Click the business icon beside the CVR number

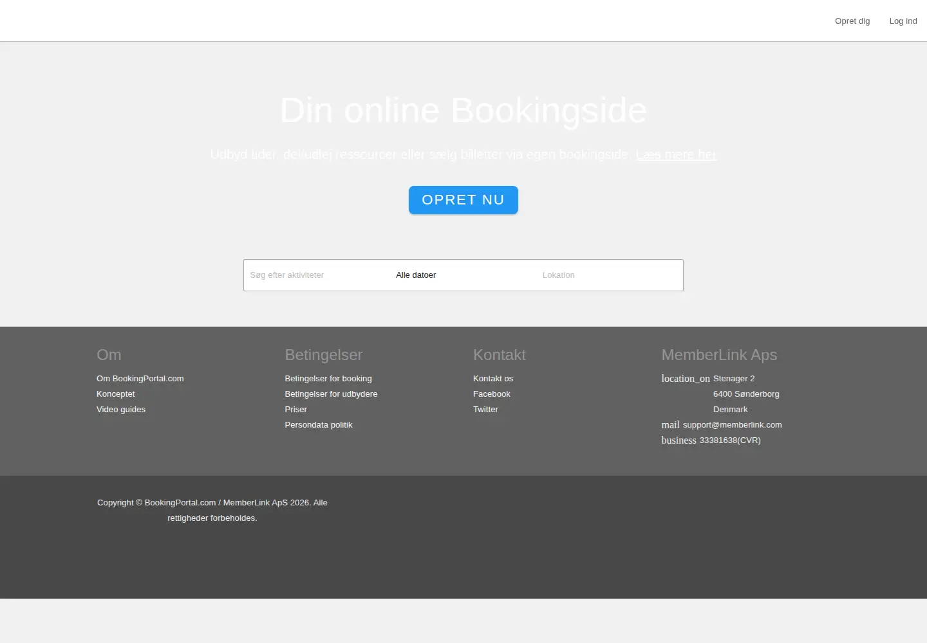pyautogui.click(x=679, y=440)
